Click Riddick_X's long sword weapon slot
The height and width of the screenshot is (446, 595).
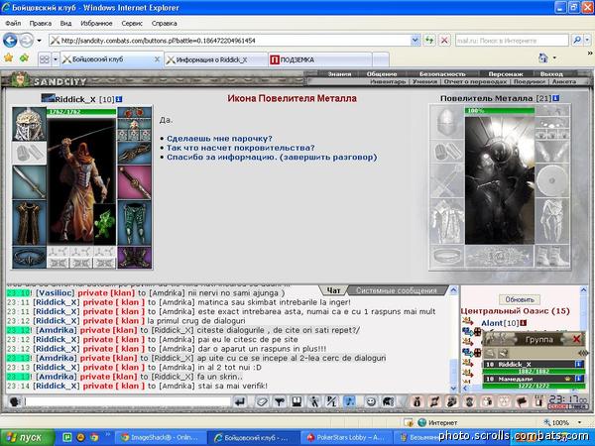[29, 182]
